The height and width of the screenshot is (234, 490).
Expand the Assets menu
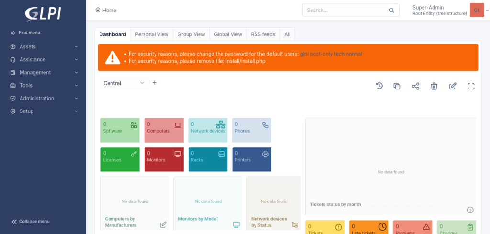(43, 47)
